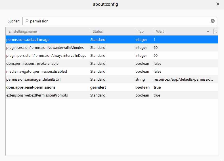This screenshot has width=224, height=161.
Task: Select plugin.persistentPermissionAlways.intervalInDays entry
Action: 112,56
